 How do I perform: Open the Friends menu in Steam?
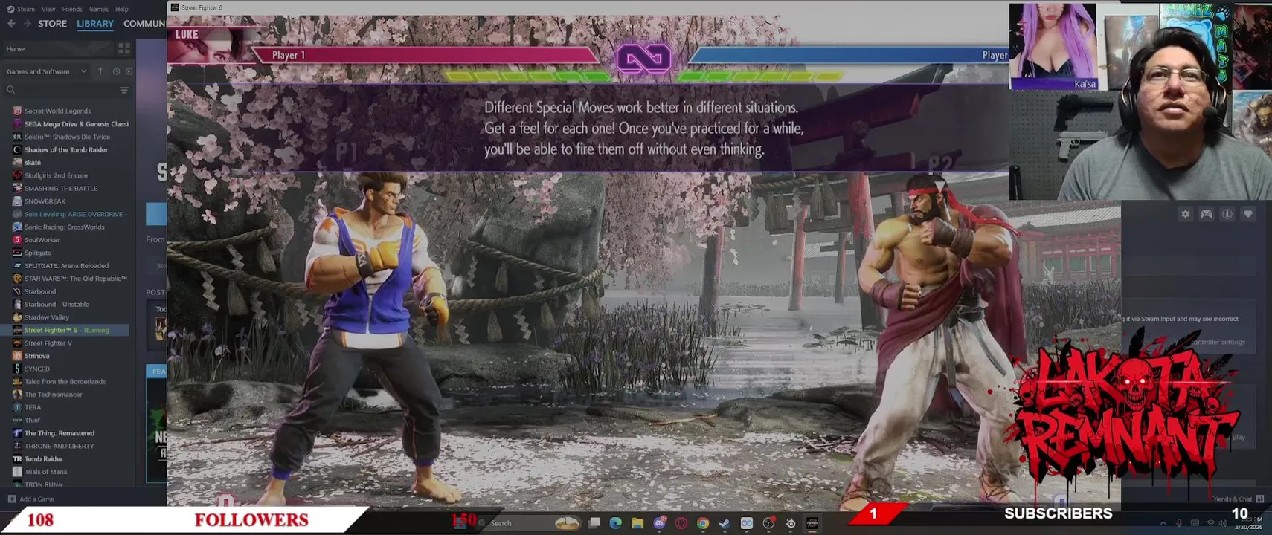tap(72, 9)
